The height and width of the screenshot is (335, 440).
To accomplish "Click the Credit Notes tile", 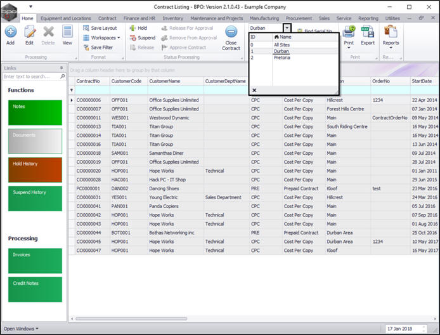I will pos(35,289).
